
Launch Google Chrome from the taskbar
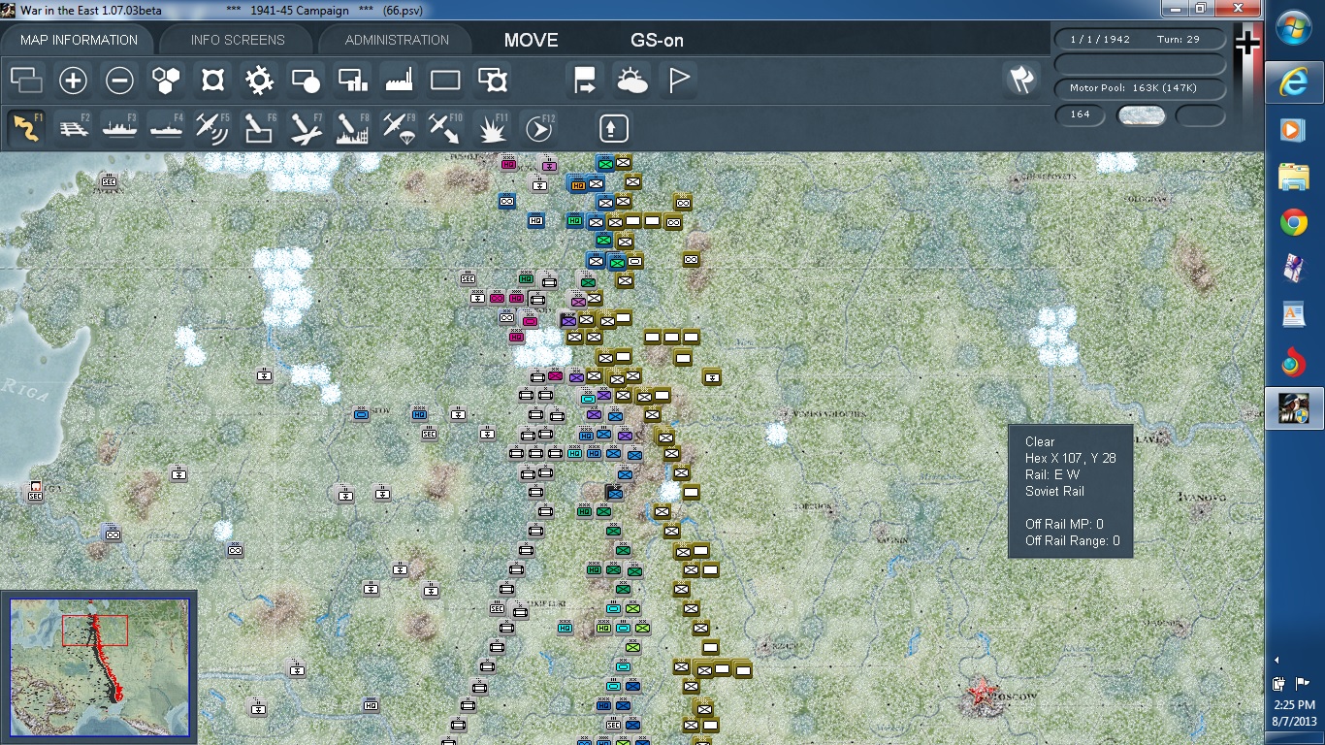point(1294,224)
